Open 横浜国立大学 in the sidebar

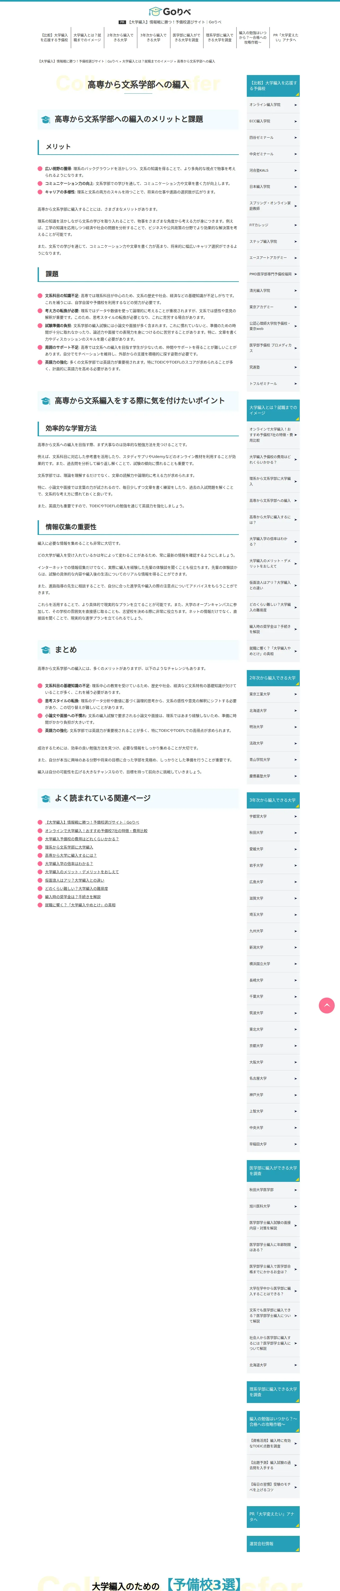[273, 964]
